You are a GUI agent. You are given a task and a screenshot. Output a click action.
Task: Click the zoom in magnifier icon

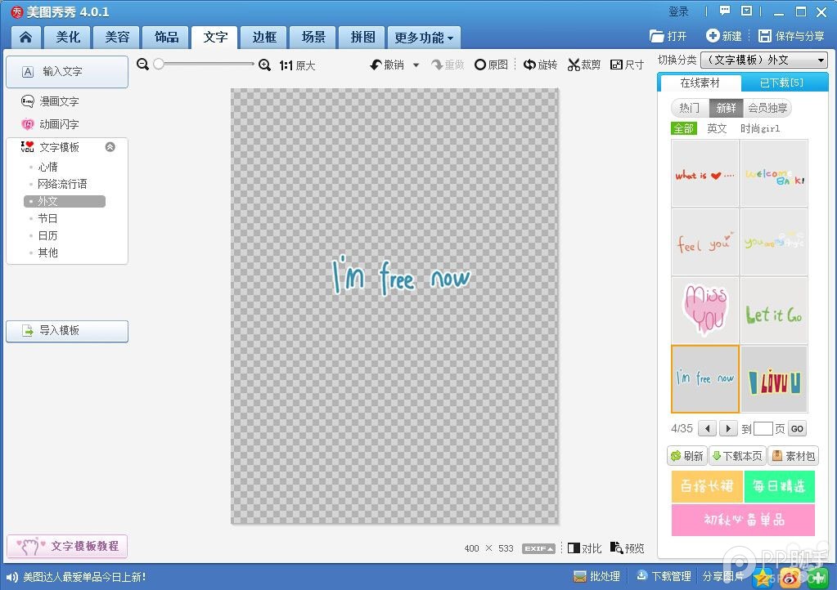point(264,65)
